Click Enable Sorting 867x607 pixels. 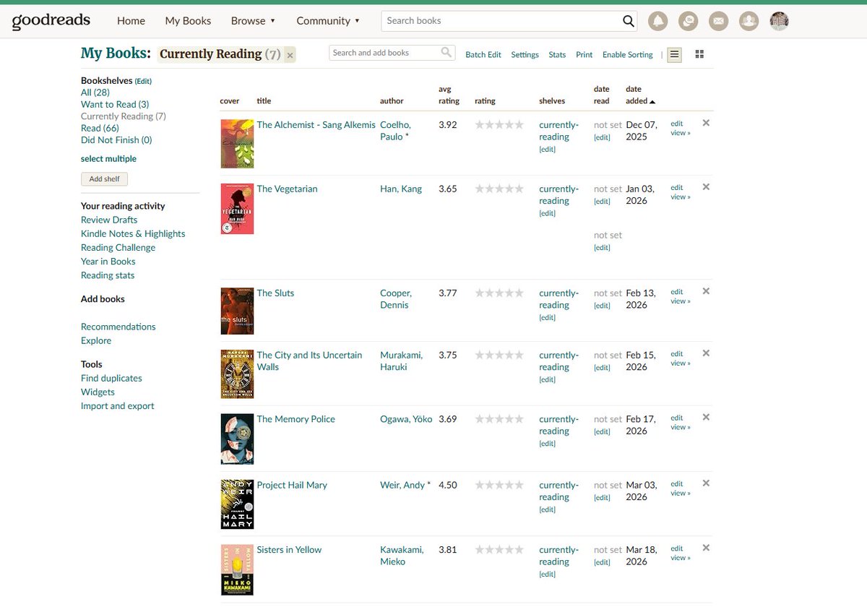627,54
